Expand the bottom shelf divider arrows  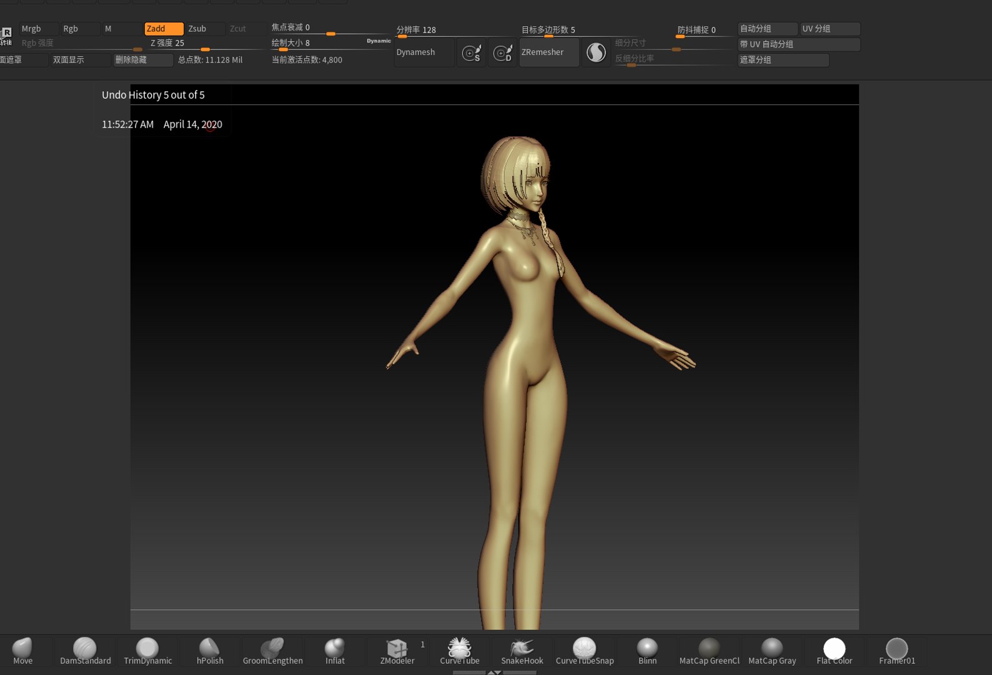point(494,672)
